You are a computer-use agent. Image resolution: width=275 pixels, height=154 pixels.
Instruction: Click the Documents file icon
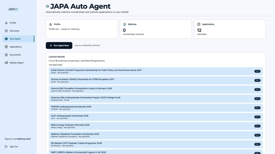(x=6, y=55)
